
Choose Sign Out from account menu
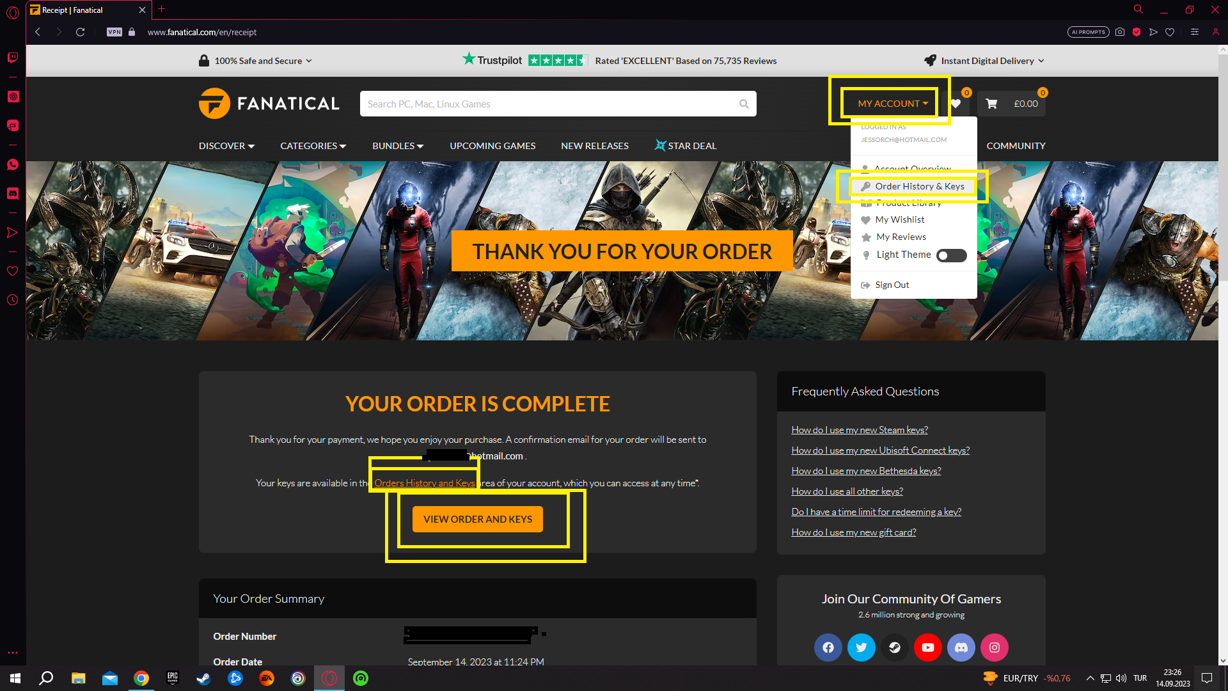point(892,285)
